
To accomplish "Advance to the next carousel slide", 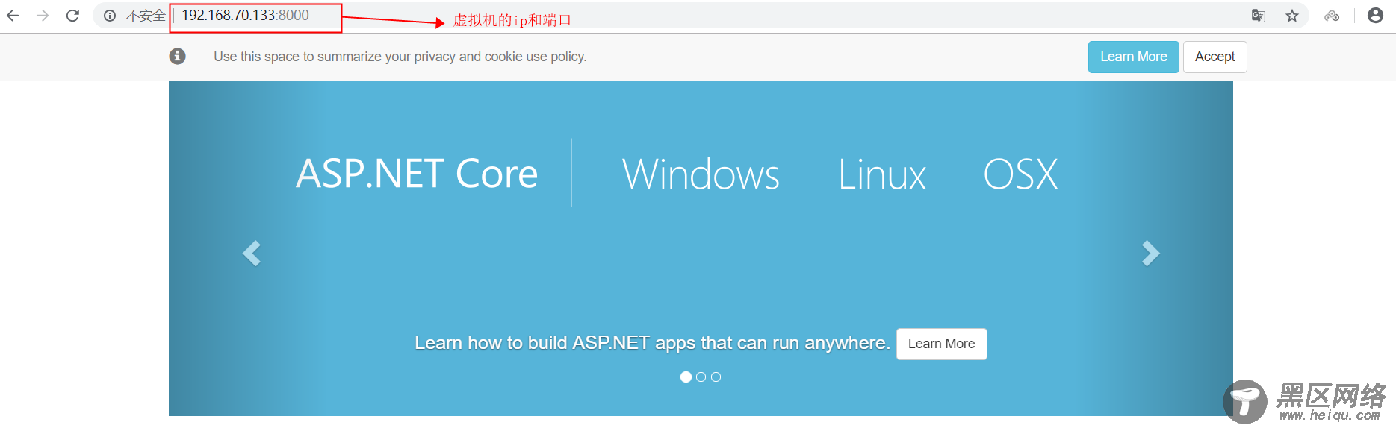I will (x=1151, y=254).
